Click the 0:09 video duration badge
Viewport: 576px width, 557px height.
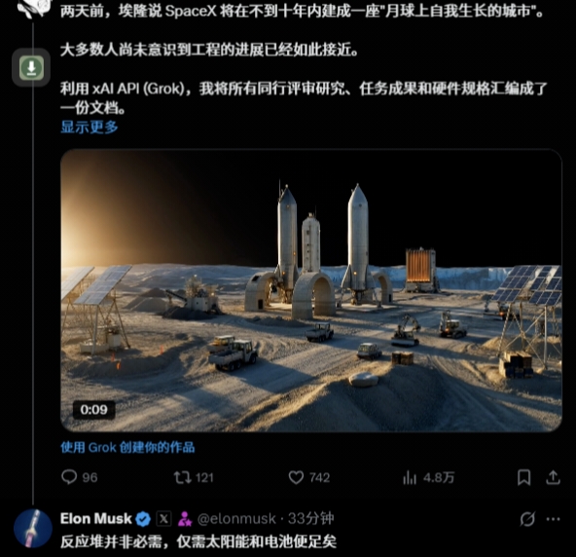pyautogui.click(x=94, y=410)
